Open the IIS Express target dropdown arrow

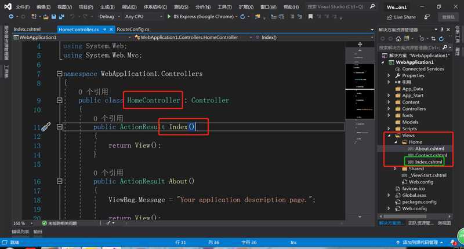(x=236, y=17)
